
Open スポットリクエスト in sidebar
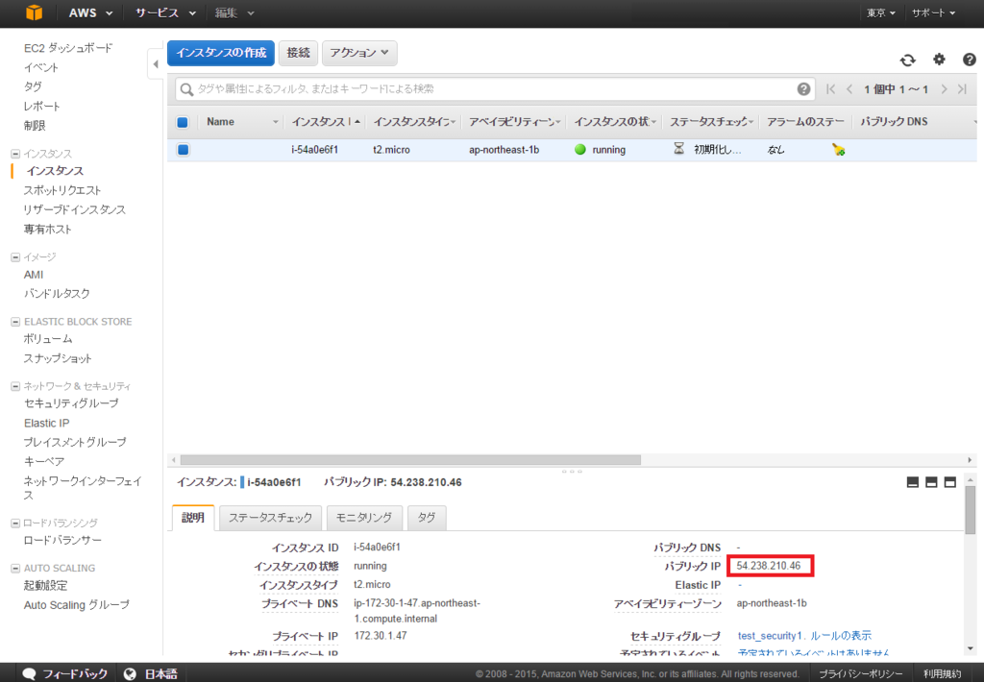pos(62,190)
